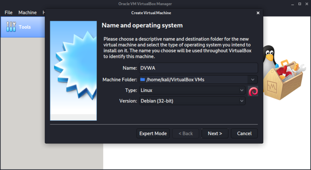This screenshot has height=170, width=311.
Task: Click the Create Virtual Machine title bar
Action: coord(154,13)
